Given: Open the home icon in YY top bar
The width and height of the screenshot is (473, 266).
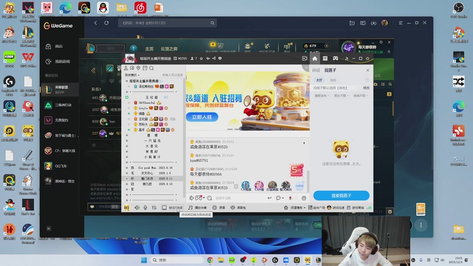Looking at the screenshot, I should tap(315, 59).
